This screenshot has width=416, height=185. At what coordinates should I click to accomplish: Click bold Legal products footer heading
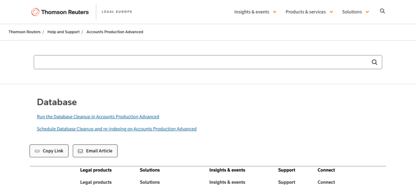coord(96,170)
